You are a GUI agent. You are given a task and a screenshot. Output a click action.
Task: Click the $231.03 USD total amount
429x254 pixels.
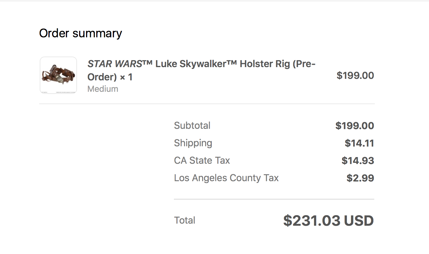point(329,221)
